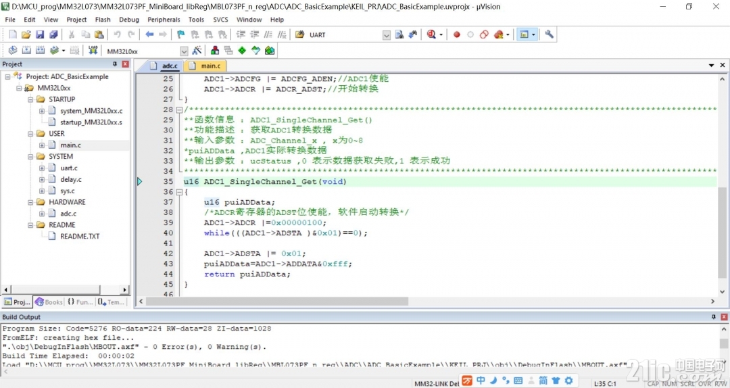Image resolution: width=730 pixels, height=388 pixels.
Task: Comment selection toolbar icon
Action: click(268, 34)
